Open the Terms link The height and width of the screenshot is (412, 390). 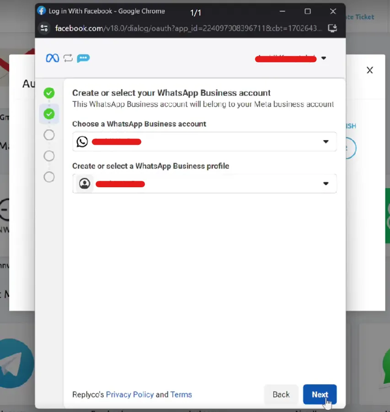(x=181, y=394)
